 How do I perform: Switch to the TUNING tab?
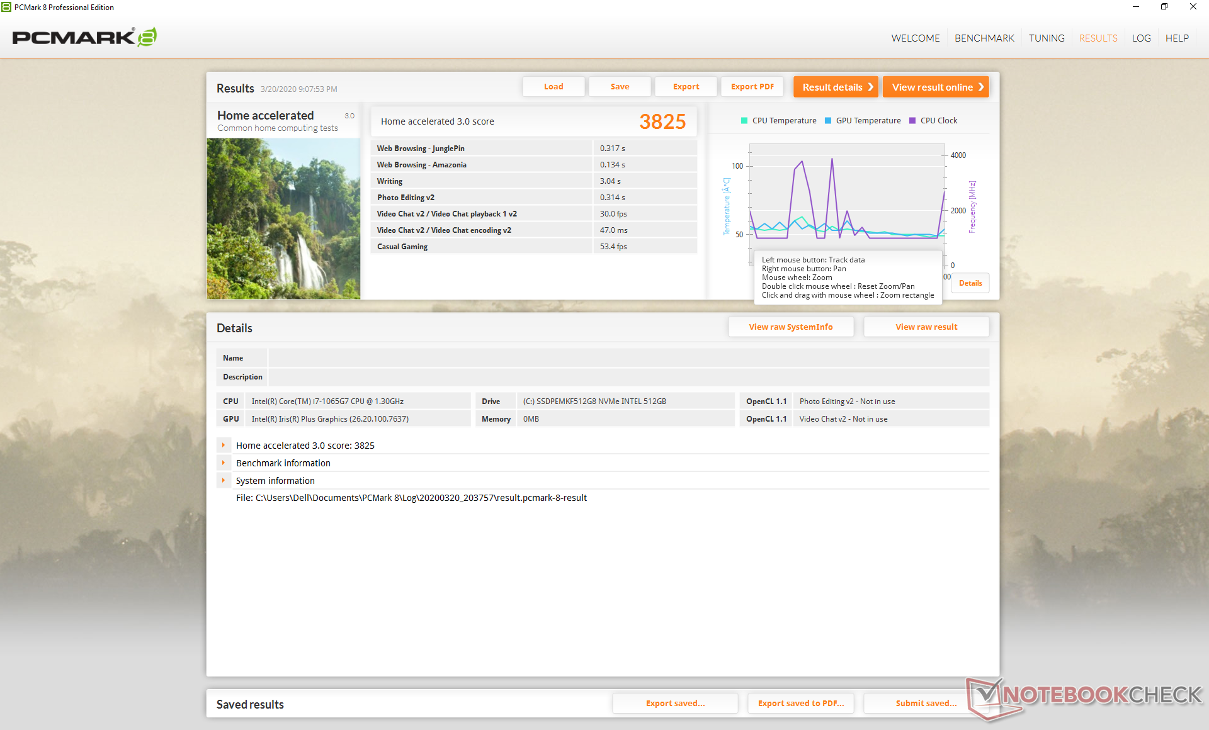point(1047,38)
